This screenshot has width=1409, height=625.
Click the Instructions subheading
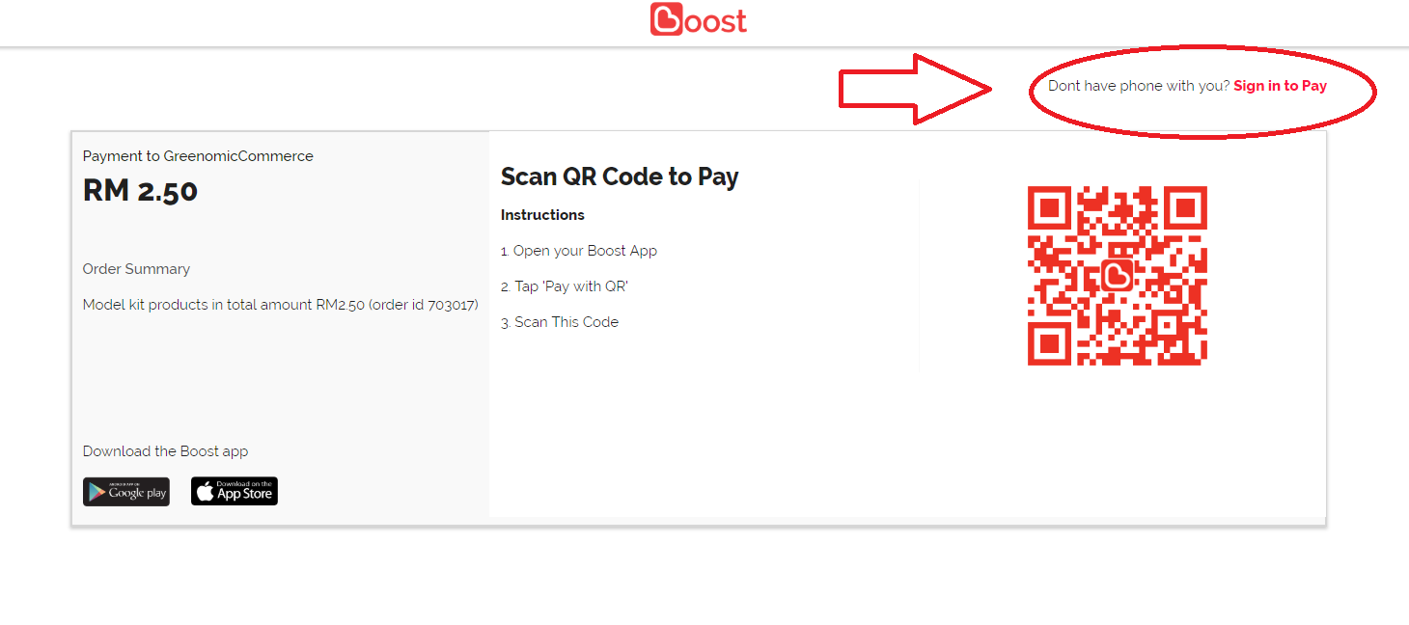point(542,215)
